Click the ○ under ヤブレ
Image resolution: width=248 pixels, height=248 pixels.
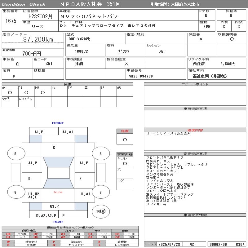[125, 164]
